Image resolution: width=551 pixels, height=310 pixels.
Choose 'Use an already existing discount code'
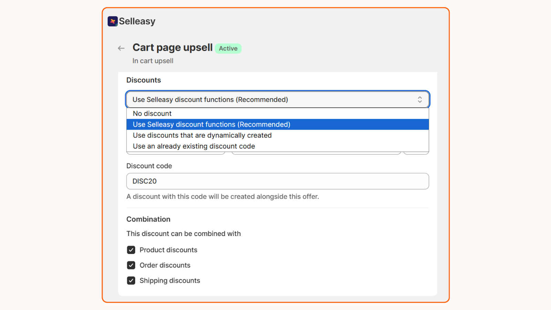click(194, 146)
